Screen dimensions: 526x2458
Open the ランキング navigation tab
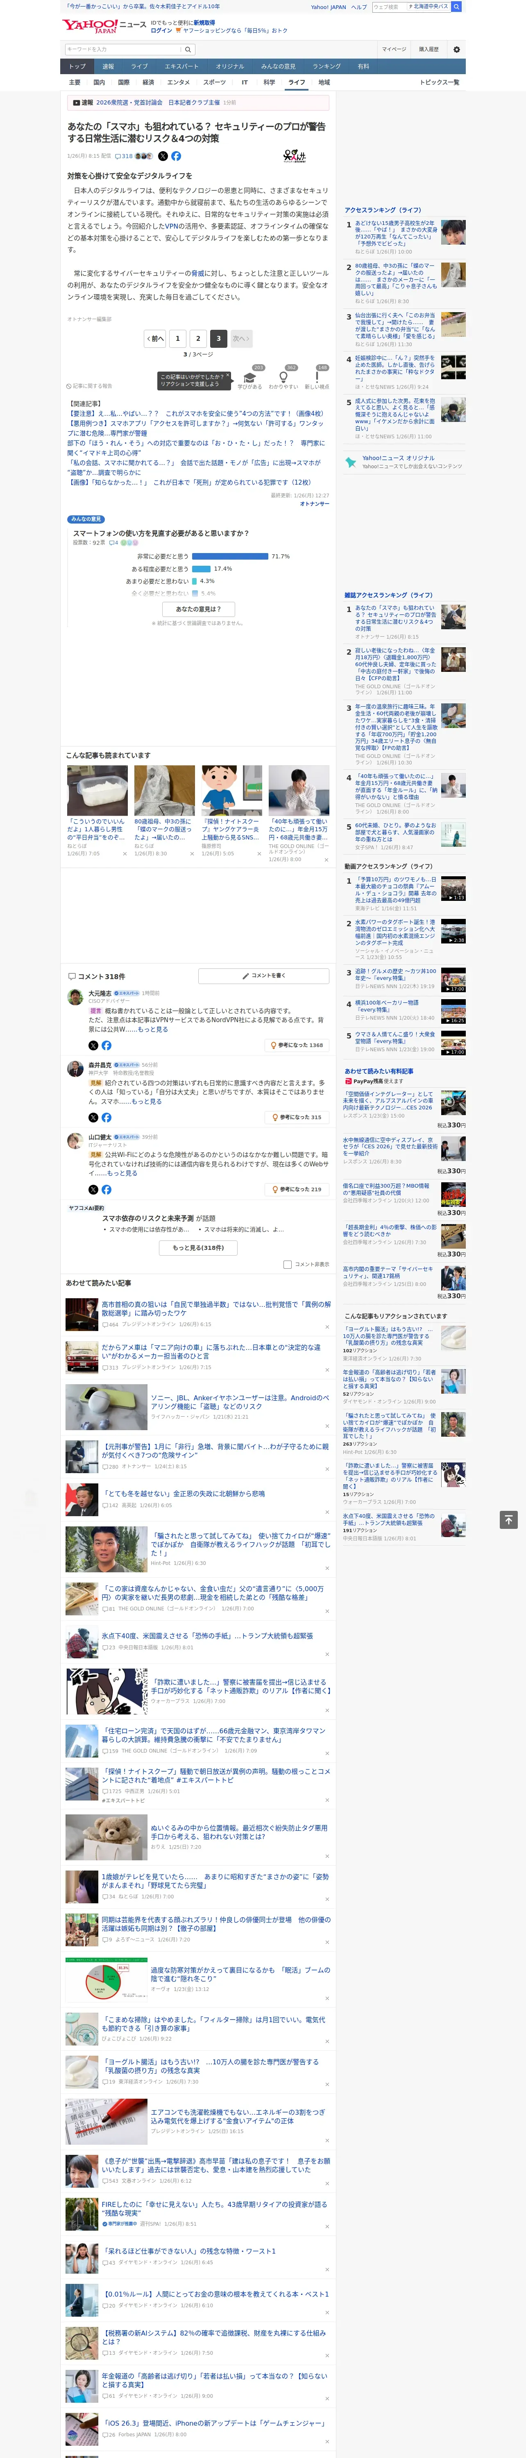[x=326, y=66]
